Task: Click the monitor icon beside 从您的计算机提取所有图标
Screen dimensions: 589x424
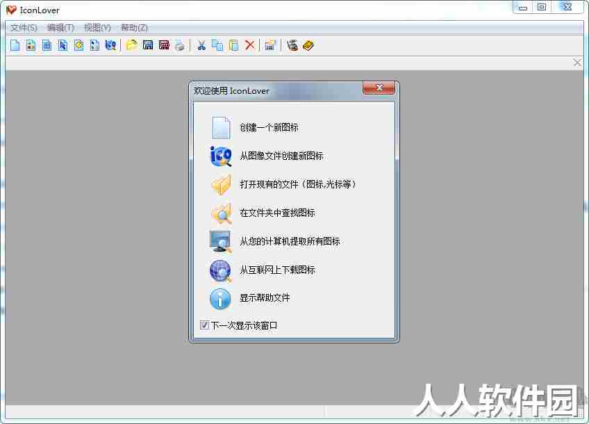Action: click(221, 241)
